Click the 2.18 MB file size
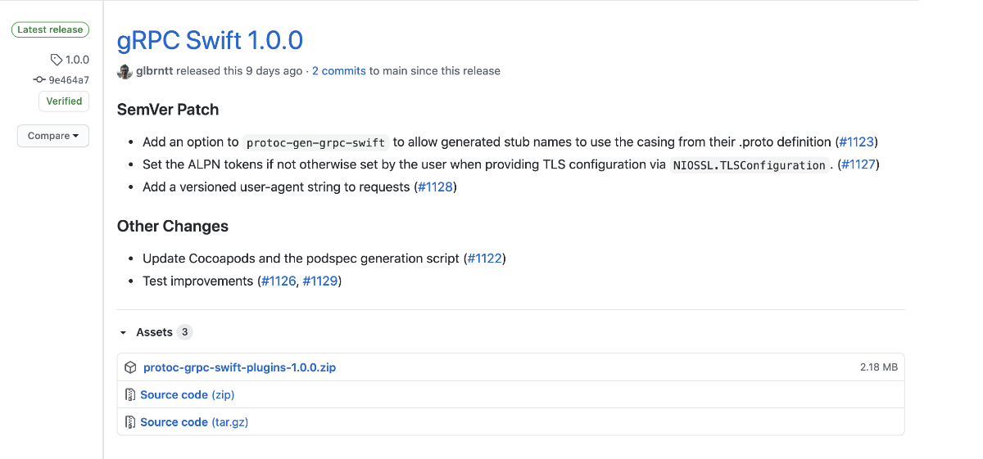This screenshot has width=983, height=459. pyautogui.click(x=879, y=367)
